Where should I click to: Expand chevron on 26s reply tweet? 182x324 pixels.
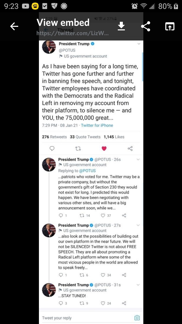tap(138, 159)
